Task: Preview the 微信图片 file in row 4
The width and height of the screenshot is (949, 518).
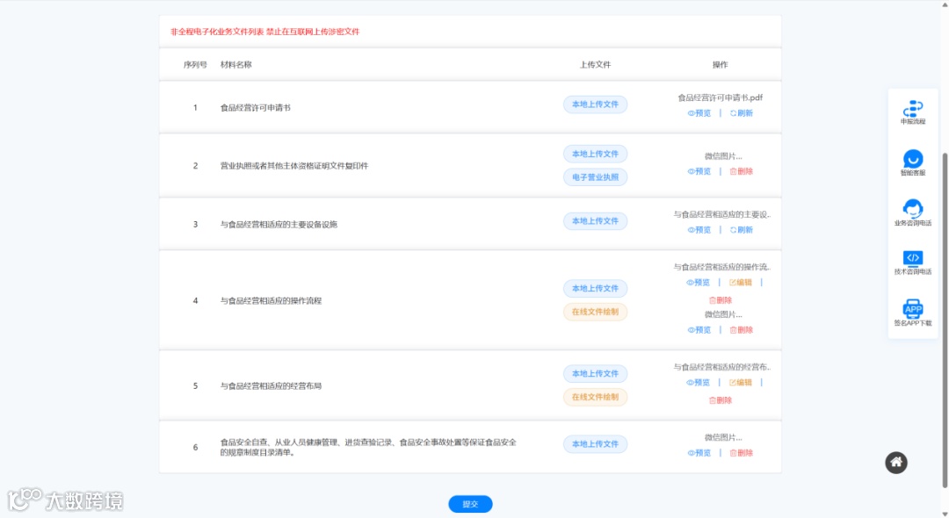Action: [699, 329]
